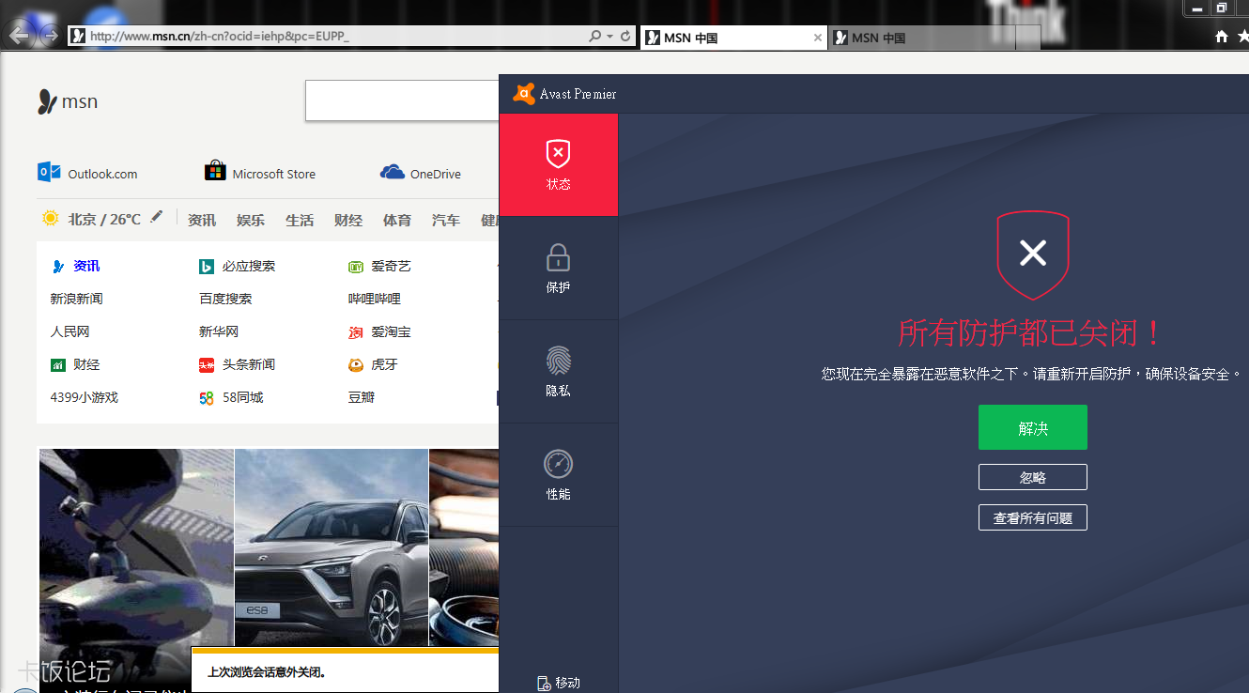Open the 隐私 (Privacy) fingerprint section
Image resolution: width=1249 pixels, height=693 pixels.
[558, 371]
